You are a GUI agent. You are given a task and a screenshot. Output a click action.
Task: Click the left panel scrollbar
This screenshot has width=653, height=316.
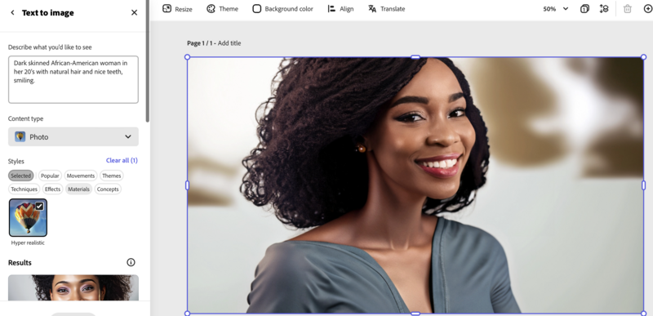148,60
